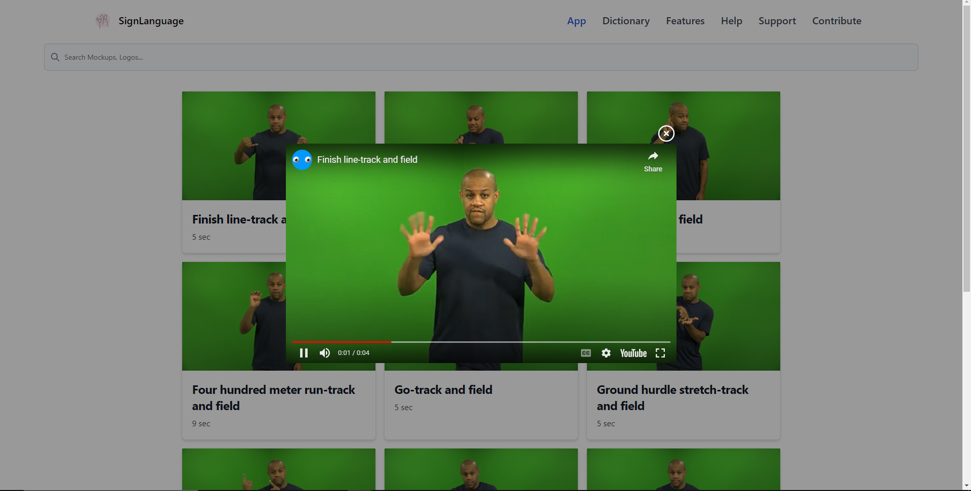Open the Go-track and field card title
Viewport: 971px width, 491px height.
(443, 390)
